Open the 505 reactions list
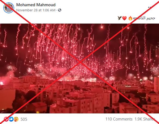 tap(24, 119)
